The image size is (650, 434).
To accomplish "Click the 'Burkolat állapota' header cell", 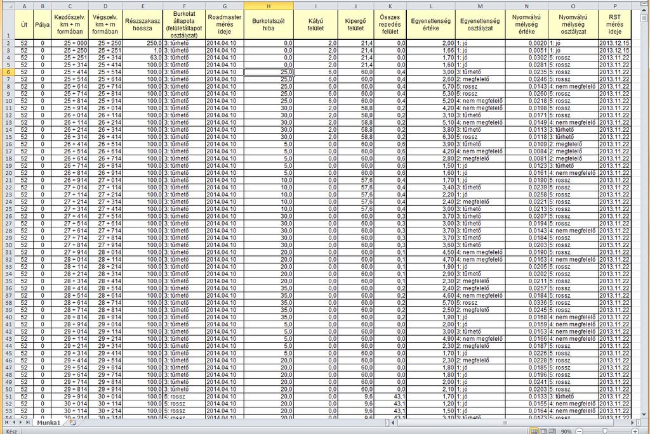I will tap(184, 25).
